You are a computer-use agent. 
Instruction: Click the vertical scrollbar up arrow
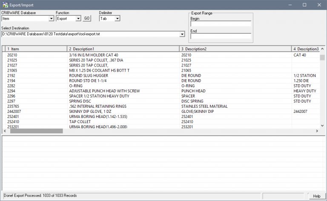click(322, 49)
